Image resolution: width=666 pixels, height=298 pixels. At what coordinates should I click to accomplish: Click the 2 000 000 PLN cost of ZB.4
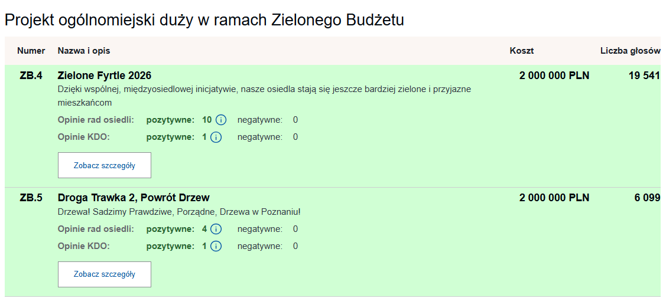(554, 76)
